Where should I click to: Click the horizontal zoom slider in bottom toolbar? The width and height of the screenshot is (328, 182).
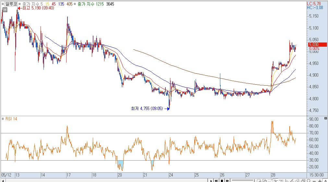click(242, 180)
